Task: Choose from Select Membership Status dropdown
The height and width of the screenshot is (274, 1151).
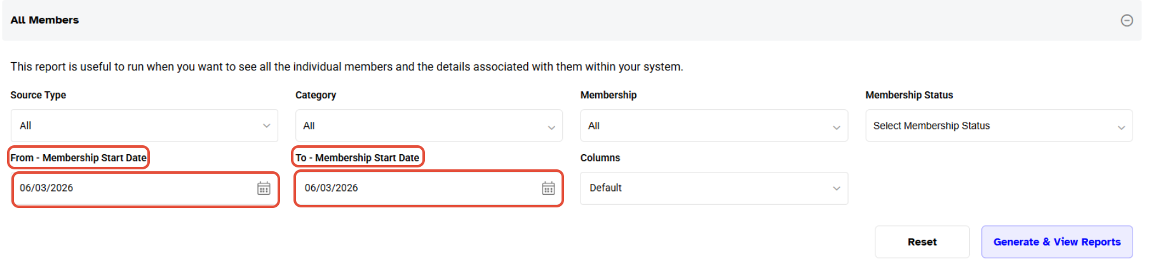Action: click(999, 126)
